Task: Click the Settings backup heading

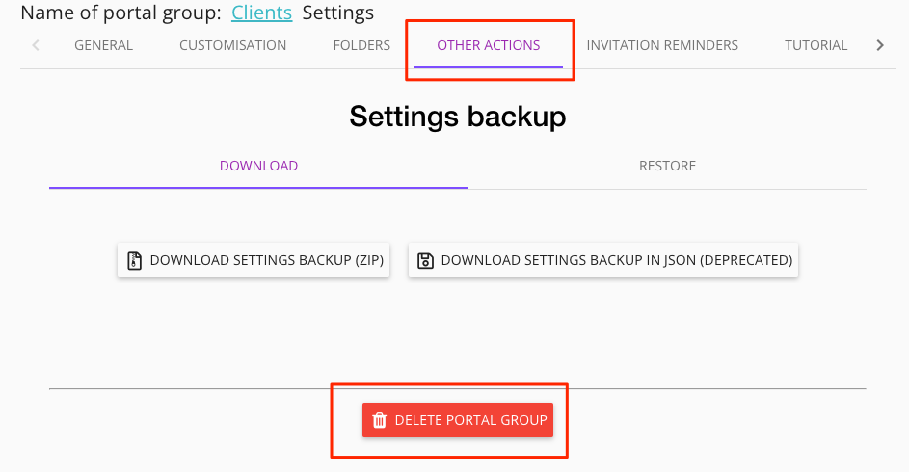Action: pos(457,117)
